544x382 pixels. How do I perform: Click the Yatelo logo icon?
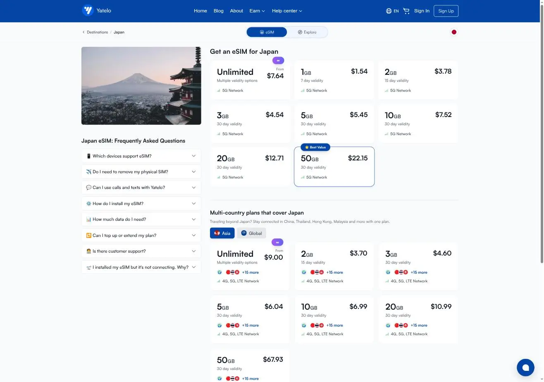[x=88, y=10]
